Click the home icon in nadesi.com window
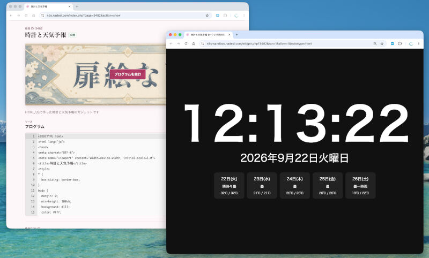 pyautogui.click(x=34, y=16)
